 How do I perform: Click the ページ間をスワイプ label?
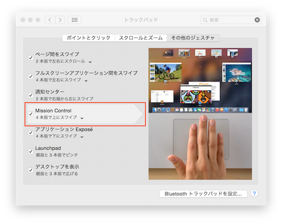click(x=57, y=54)
